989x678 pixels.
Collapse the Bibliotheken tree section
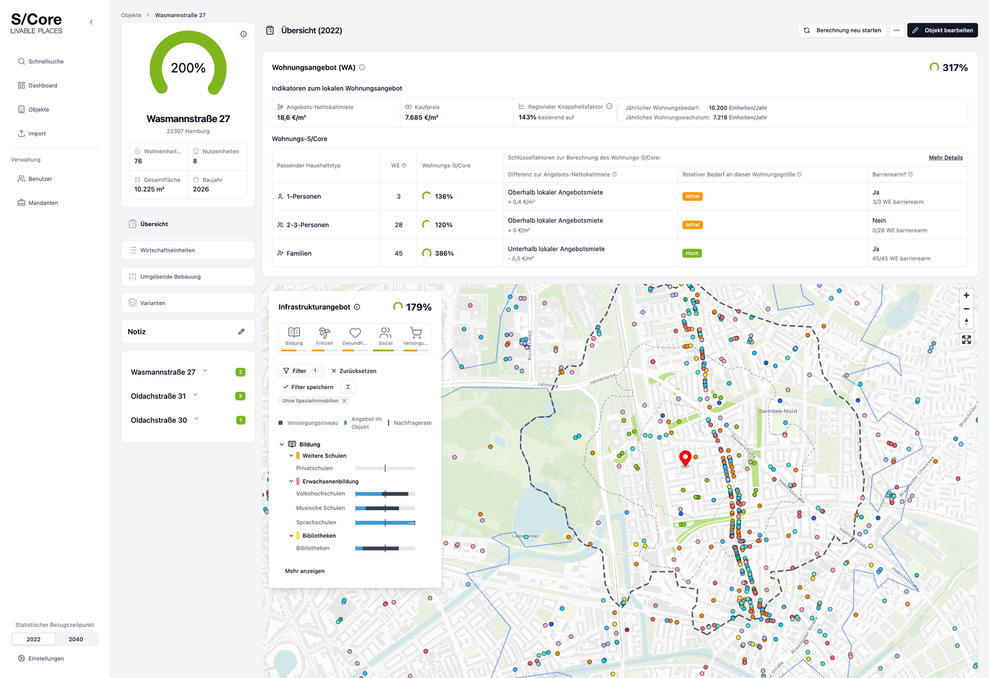(291, 536)
